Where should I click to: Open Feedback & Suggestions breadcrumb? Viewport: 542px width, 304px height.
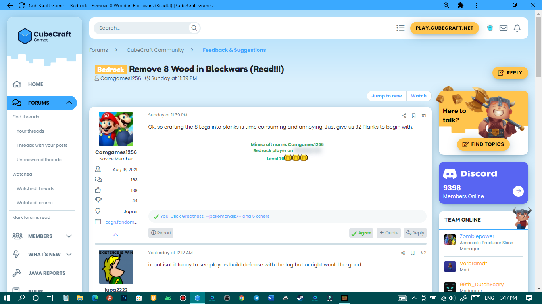(x=234, y=50)
